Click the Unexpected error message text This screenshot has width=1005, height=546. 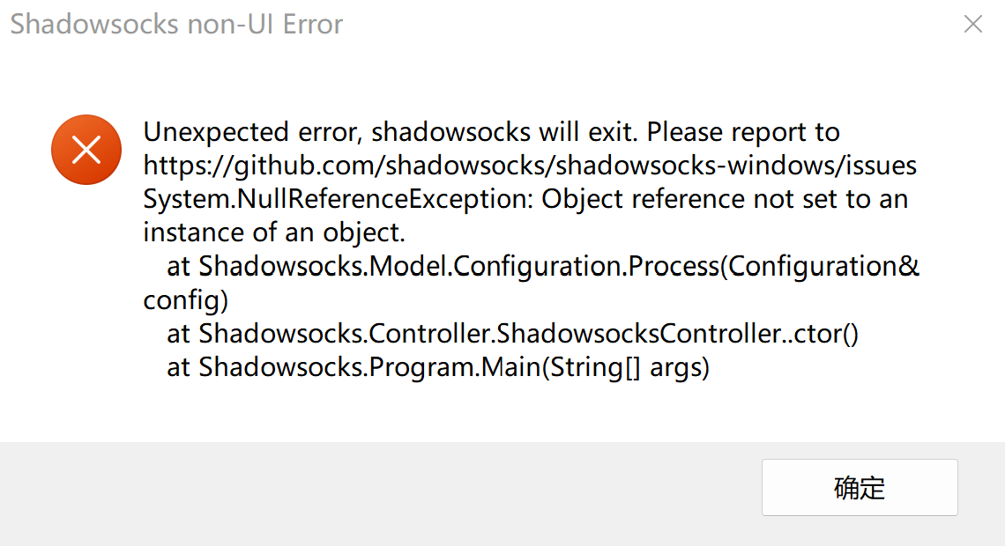click(491, 131)
